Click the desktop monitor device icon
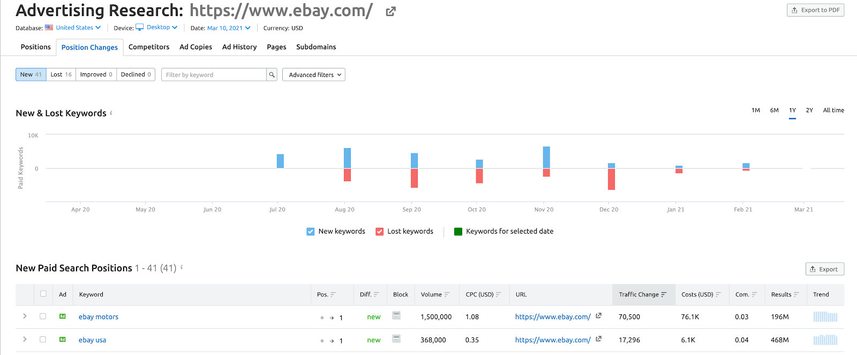This screenshot has width=857, height=355. 140,27
